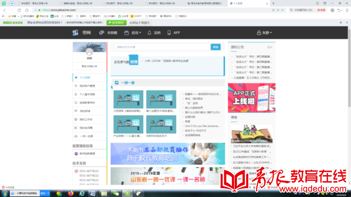Click the search text input field

[x=163, y=47]
